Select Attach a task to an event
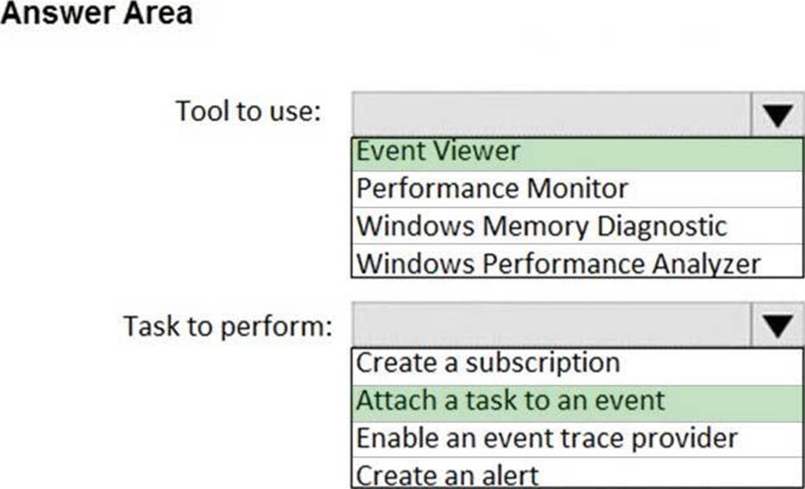The width and height of the screenshot is (805, 489). [510, 401]
